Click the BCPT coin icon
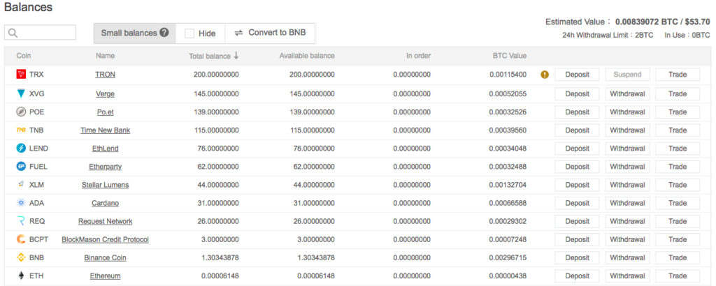Viewport: 716px width, 286px height. pos(21,239)
